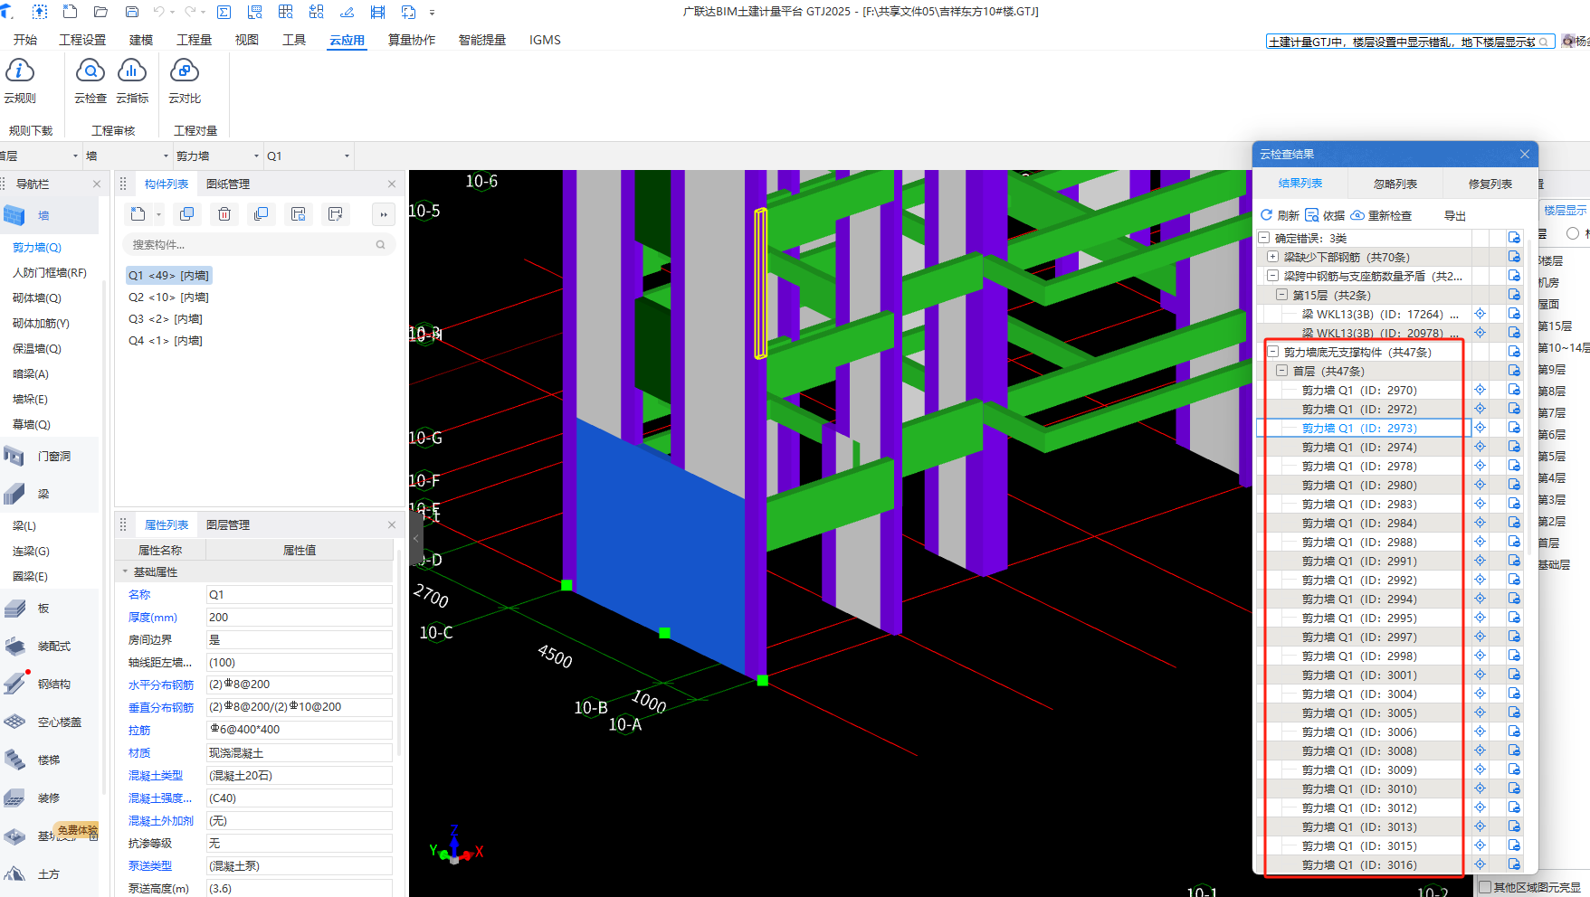The width and height of the screenshot is (1590, 897).
Task: Click the 空心楼盖 category icon
Action: pyautogui.click(x=14, y=722)
